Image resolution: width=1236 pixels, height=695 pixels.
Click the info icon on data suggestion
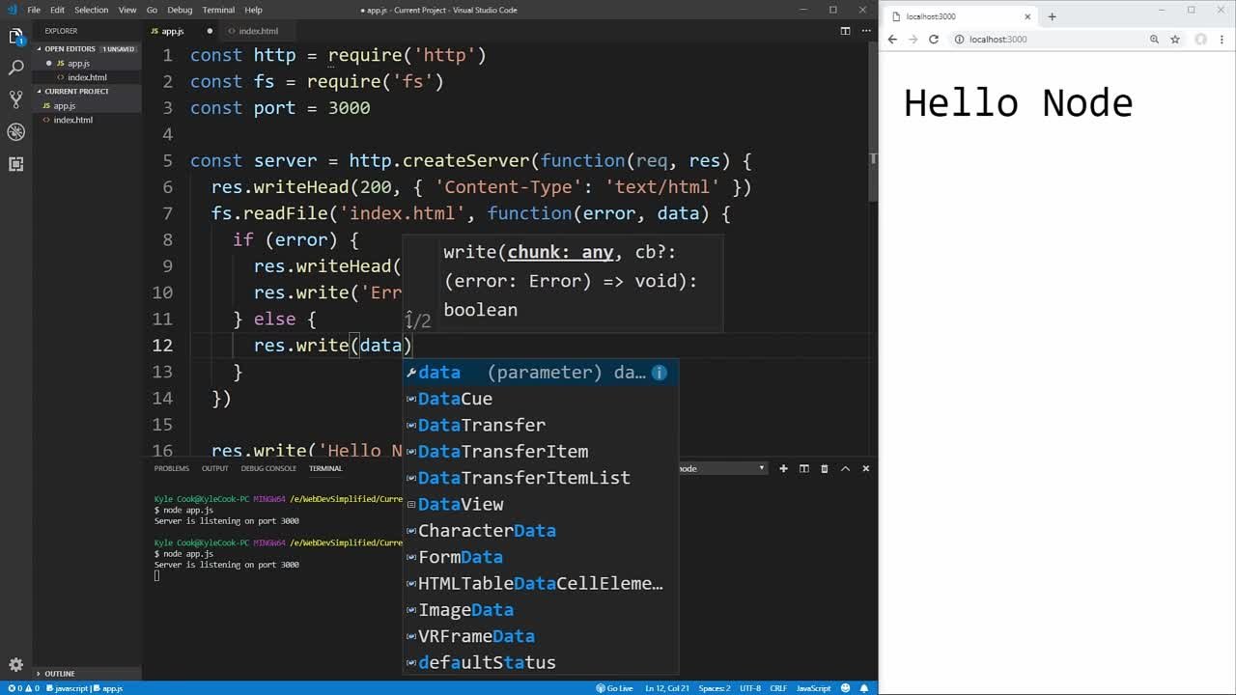tap(659, 373)
